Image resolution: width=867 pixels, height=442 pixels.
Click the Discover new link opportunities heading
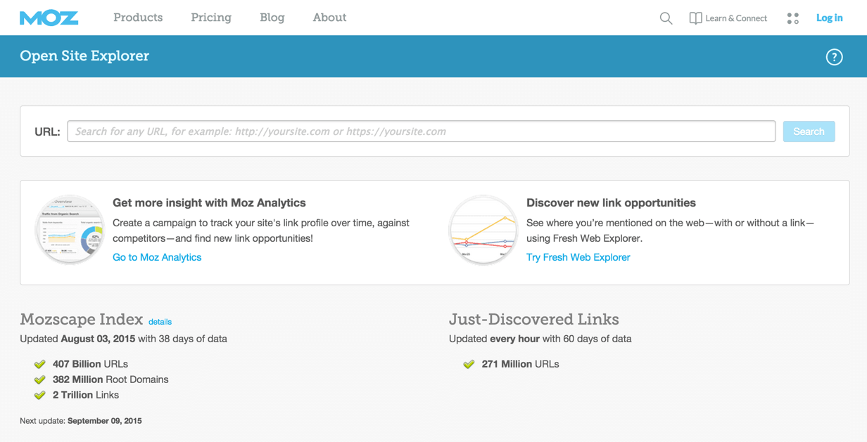pyautogui.click(x=611, y=202)
